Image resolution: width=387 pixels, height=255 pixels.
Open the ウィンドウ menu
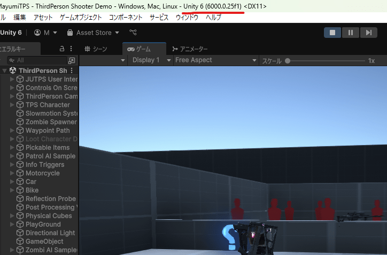point(187,18)
